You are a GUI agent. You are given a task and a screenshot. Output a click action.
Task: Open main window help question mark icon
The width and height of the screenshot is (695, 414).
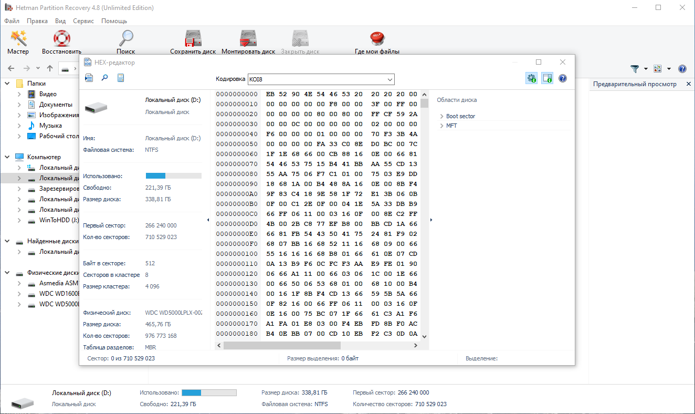click(682, 69)
